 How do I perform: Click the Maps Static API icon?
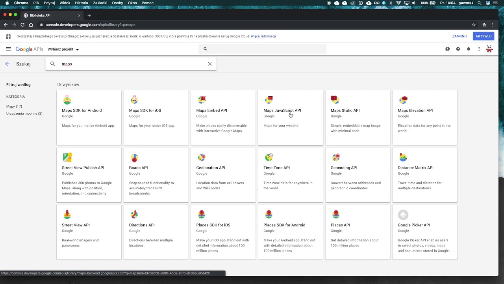(335, 100)
